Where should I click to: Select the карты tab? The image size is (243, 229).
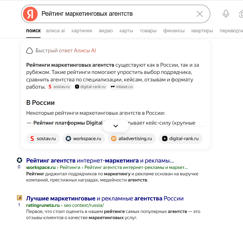coord(126,31)
